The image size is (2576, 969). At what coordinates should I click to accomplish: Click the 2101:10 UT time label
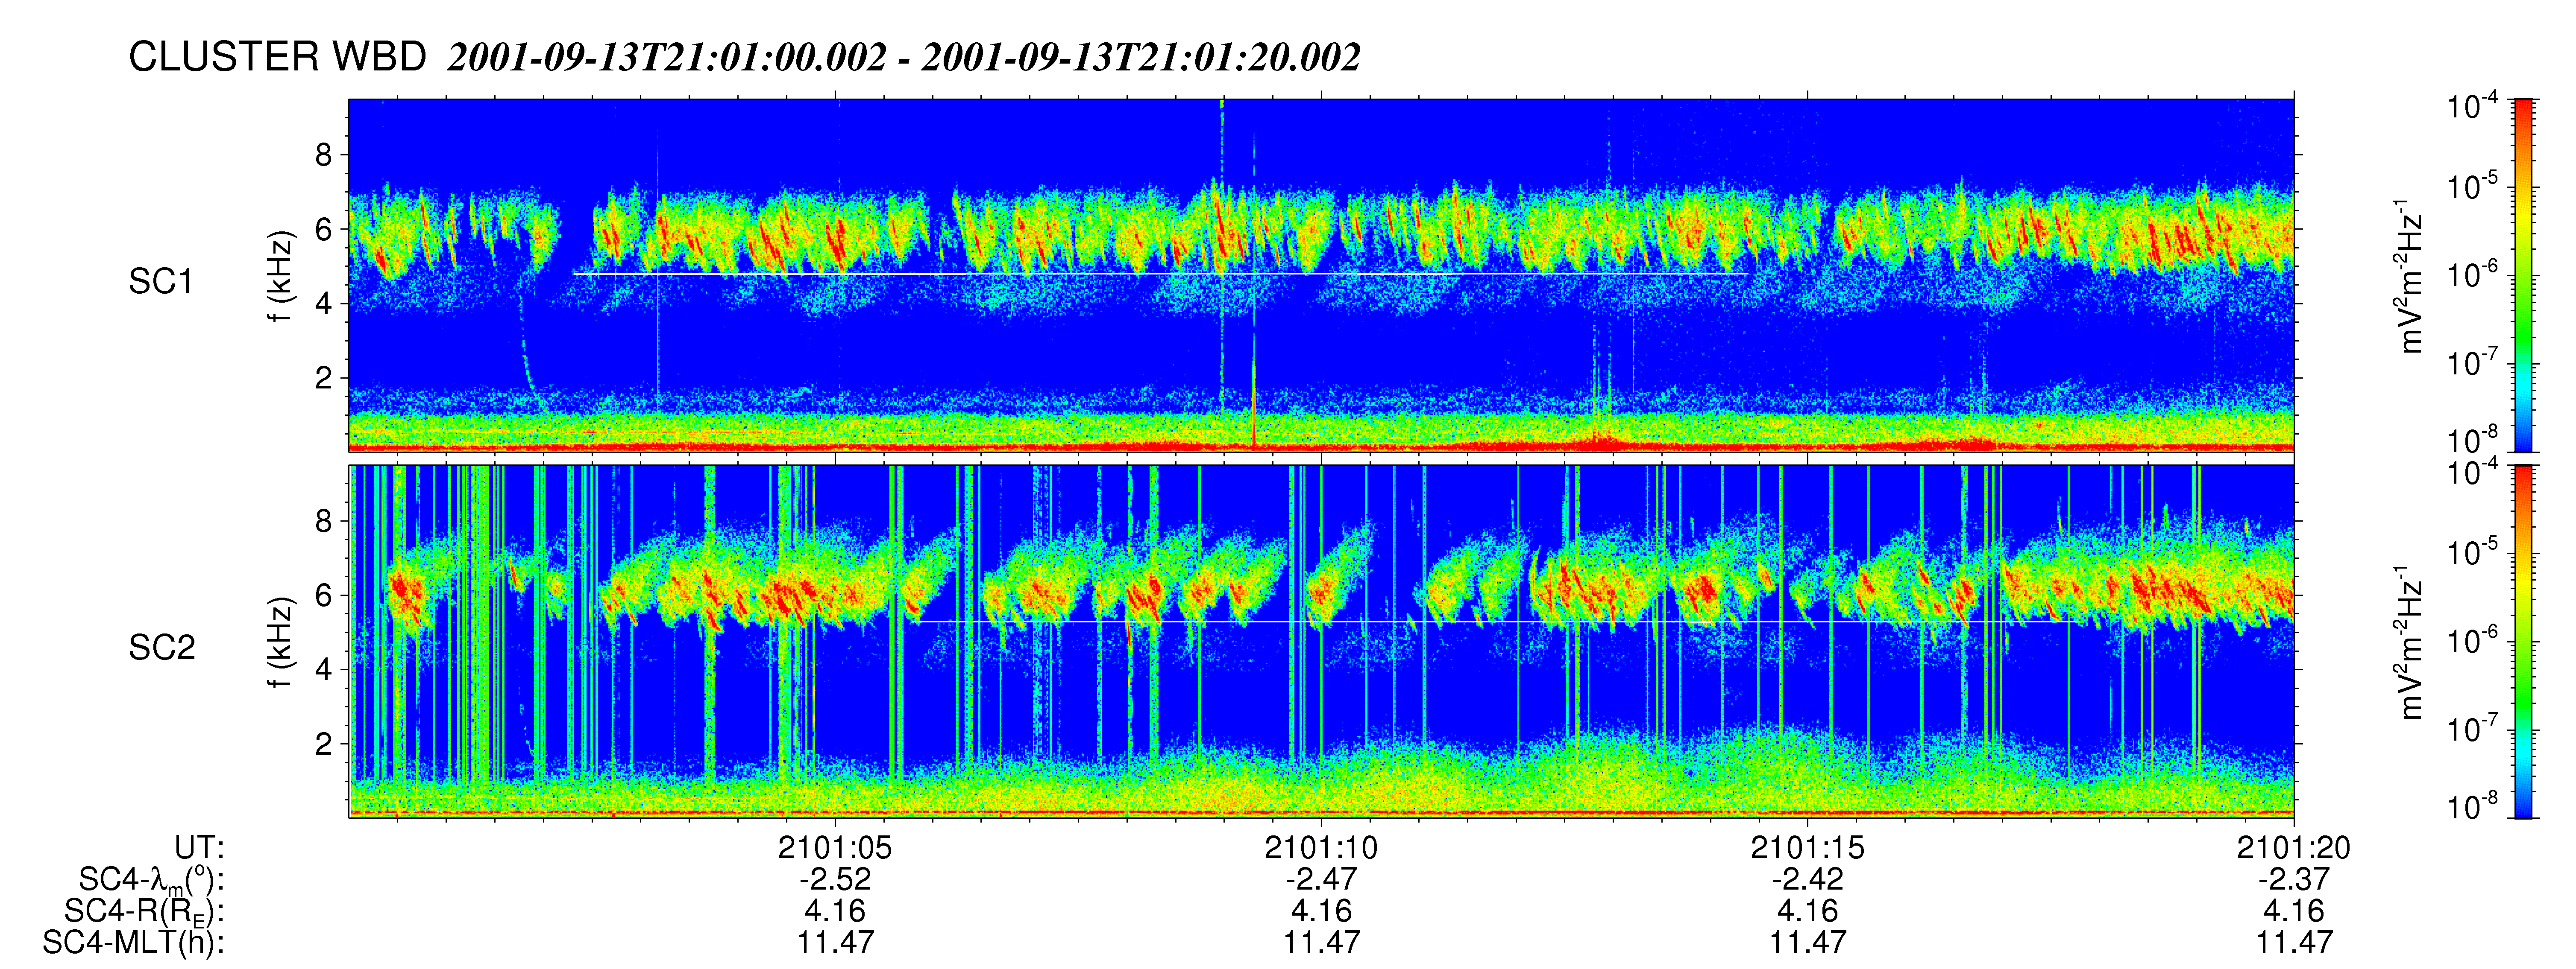tap(1321, 848)
